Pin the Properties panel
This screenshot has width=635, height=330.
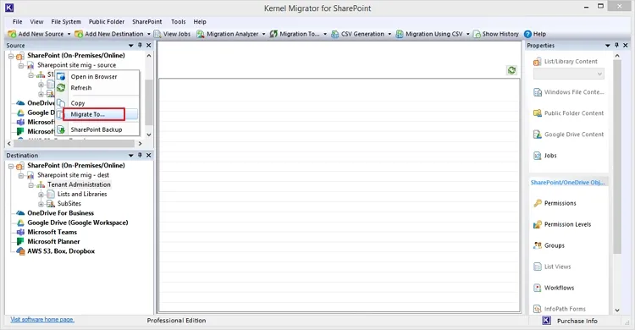(616, 46)
